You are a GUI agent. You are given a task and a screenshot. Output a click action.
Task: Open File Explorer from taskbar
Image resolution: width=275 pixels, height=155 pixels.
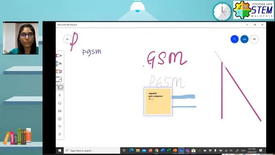tap(138, 150)
